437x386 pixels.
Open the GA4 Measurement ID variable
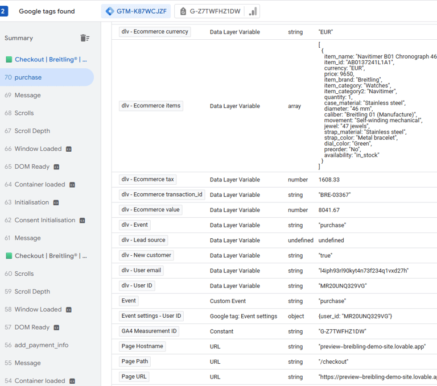pos(149,331)
